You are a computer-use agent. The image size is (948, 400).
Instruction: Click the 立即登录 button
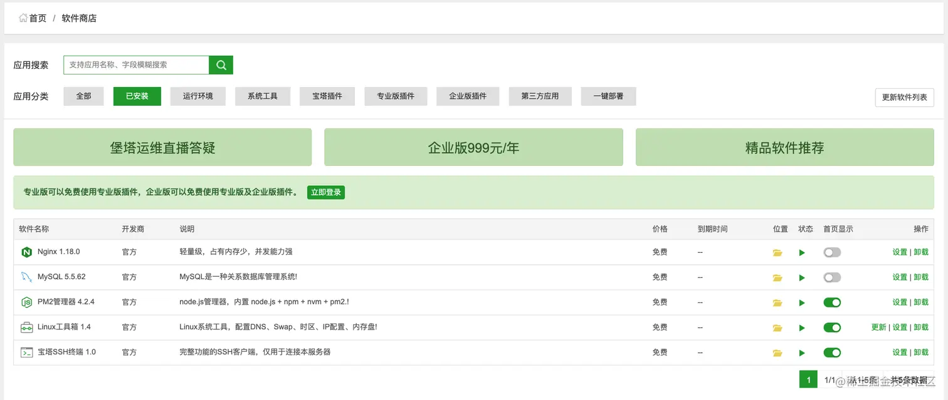pos(325,192)
